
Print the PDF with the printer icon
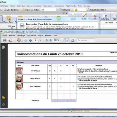pyautogui.click(x=4, y=40)
